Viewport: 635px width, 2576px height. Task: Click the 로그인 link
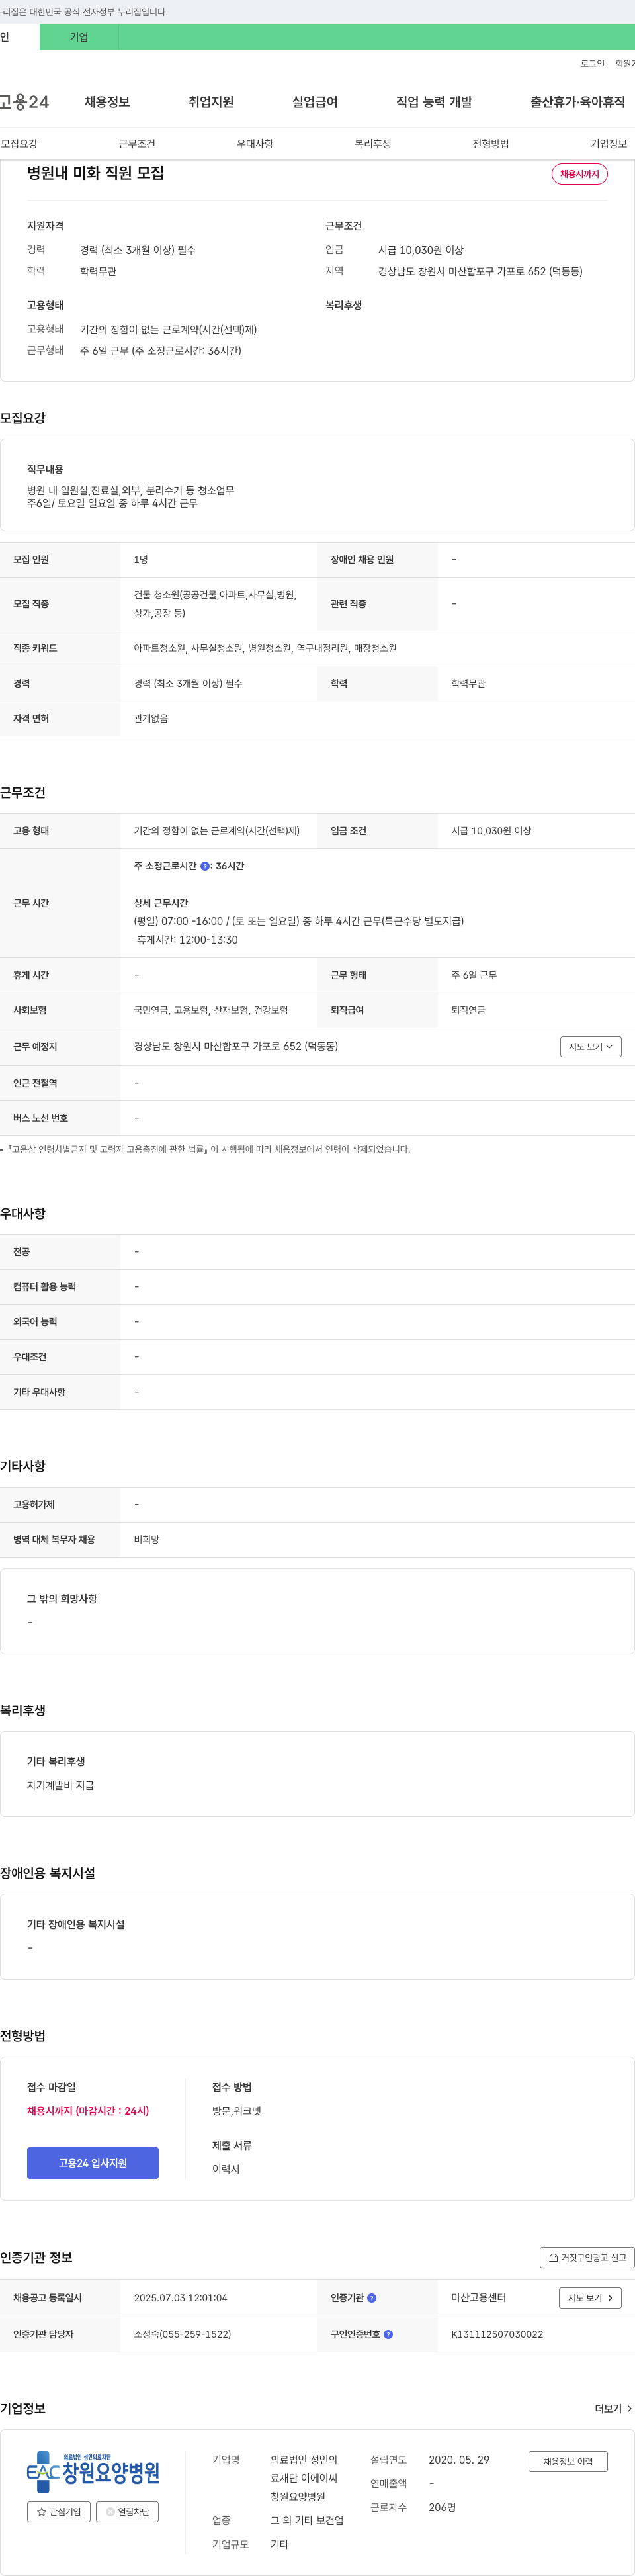(x=592, y=63)
